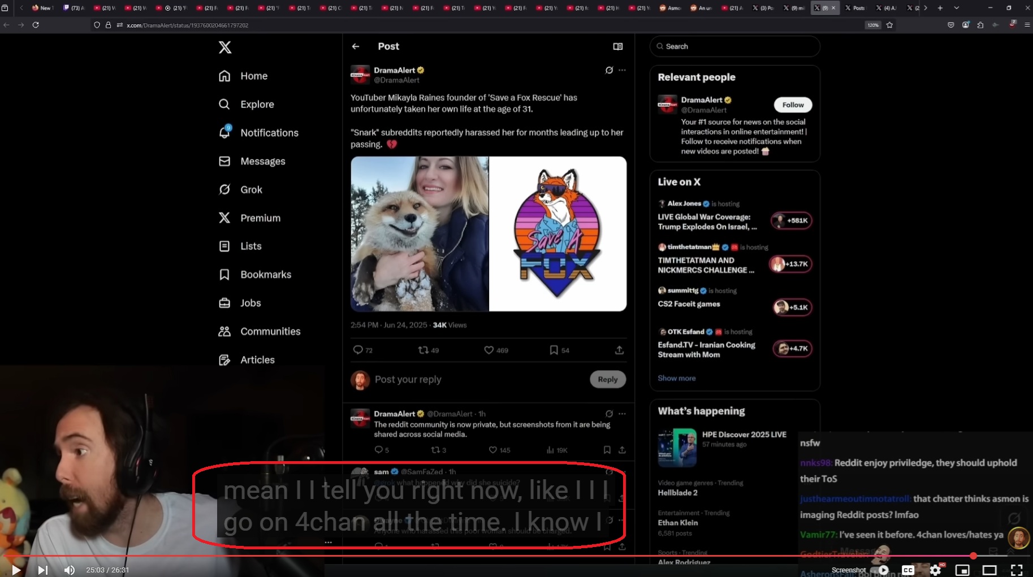Click the X Search box
This screenshot has height=577, width=1033.
[735, 46]
